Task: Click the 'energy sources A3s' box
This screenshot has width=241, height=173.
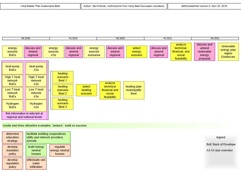Action: coord(53,52)
